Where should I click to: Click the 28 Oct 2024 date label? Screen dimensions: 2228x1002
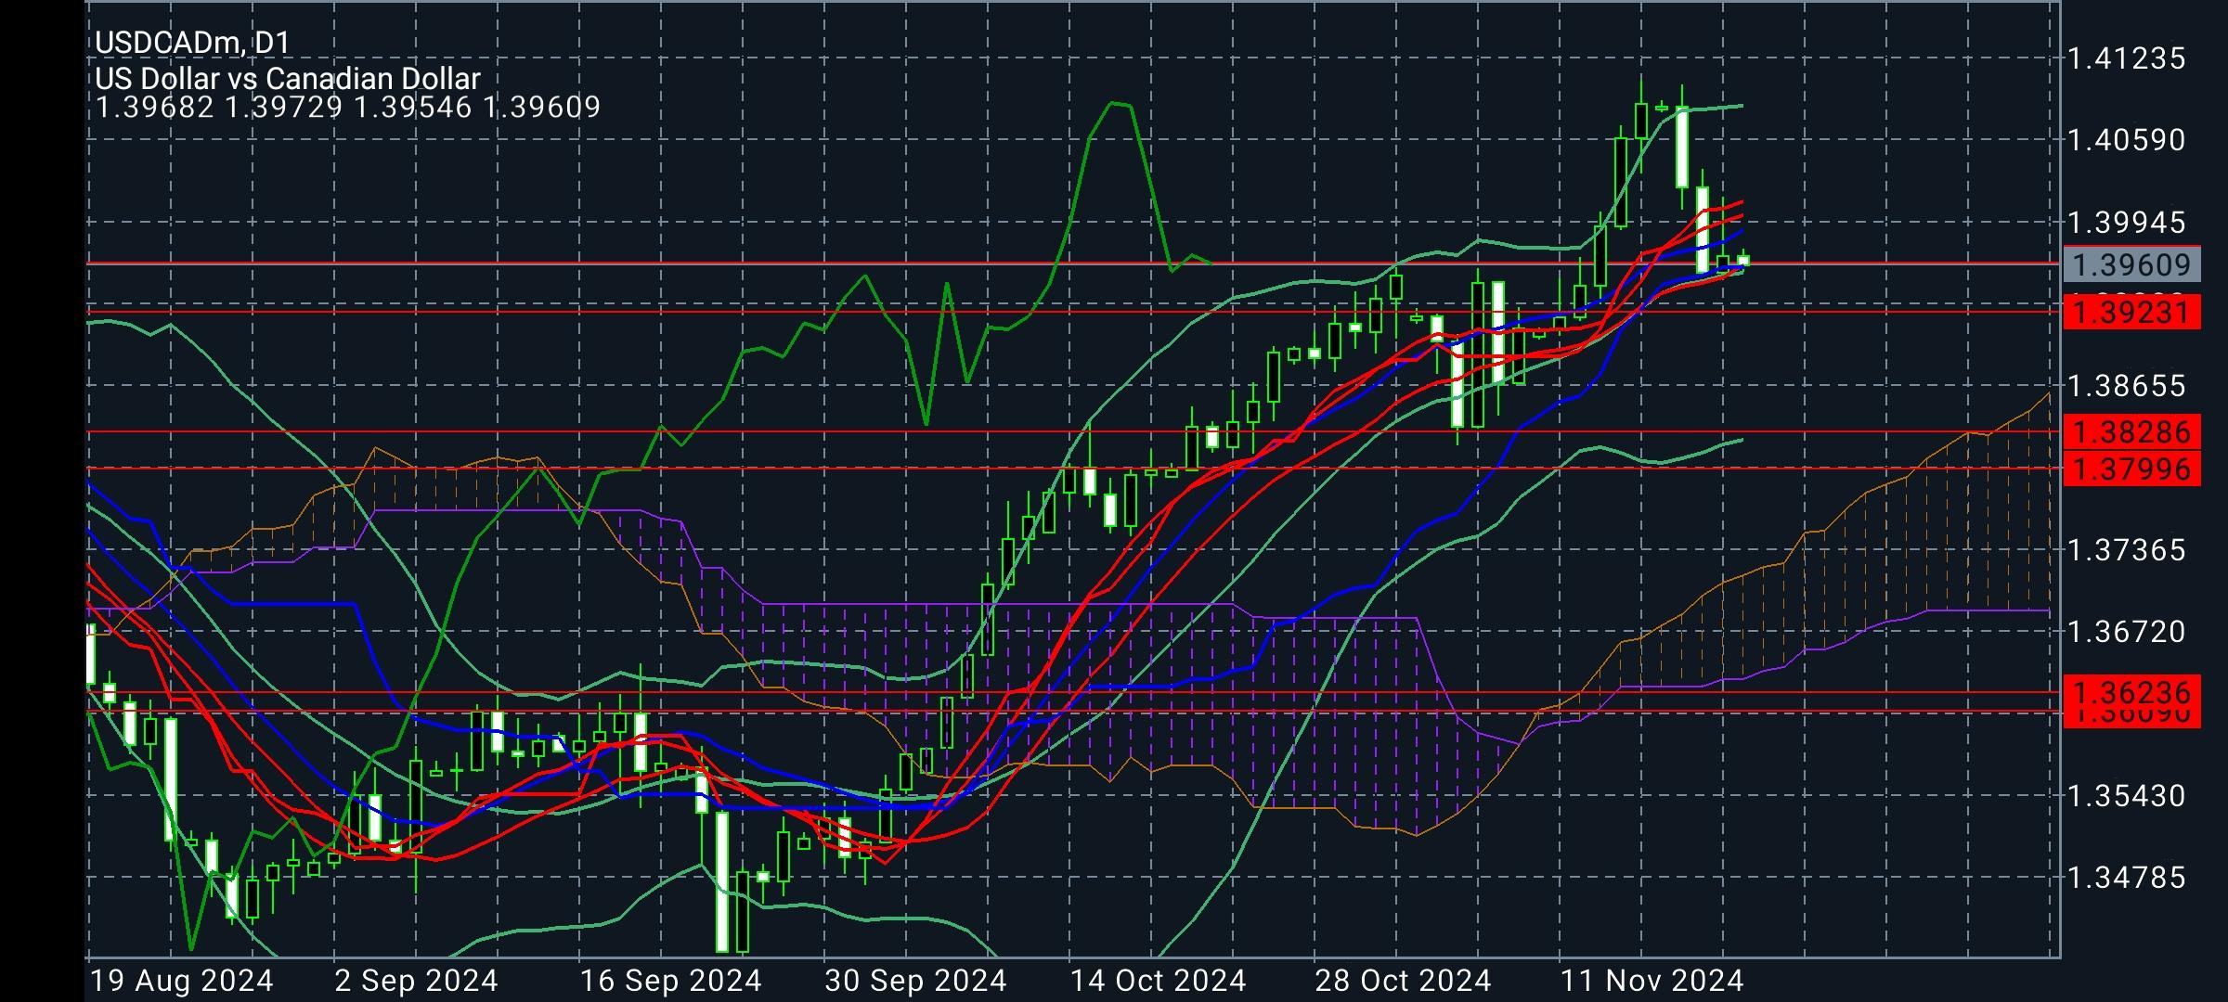(x=1403, y=981)
